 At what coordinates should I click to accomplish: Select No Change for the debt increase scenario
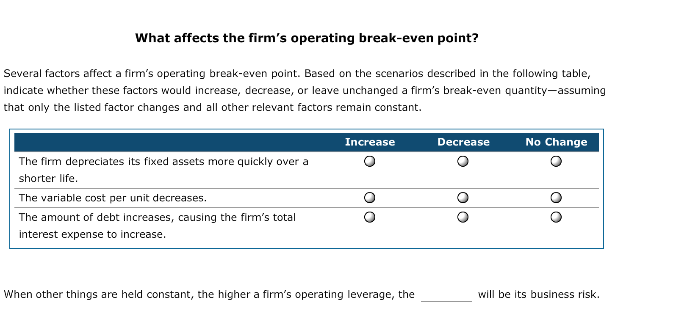tap(557, 217)
